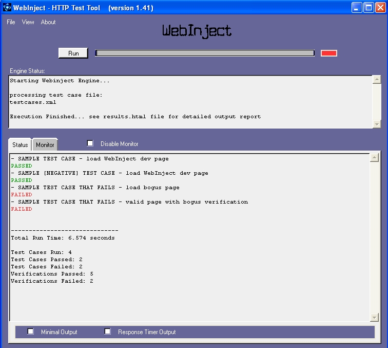Enable the Response Timer Output checkbox
This screenshot has height=348, width=388.
point(107,332)
